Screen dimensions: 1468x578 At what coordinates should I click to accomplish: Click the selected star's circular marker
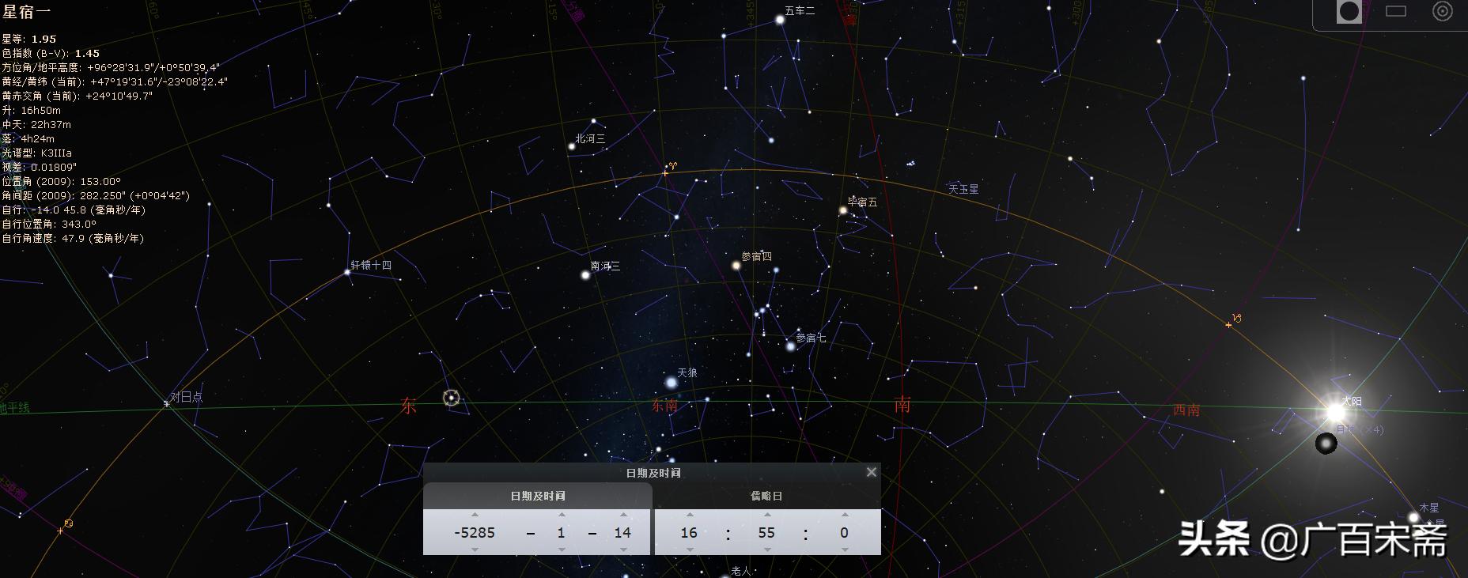(451, 398)
